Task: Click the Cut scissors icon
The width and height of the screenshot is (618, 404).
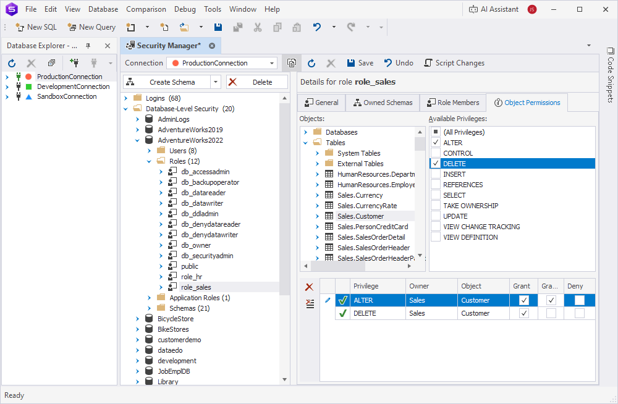Action: click(x=257, y=27)
